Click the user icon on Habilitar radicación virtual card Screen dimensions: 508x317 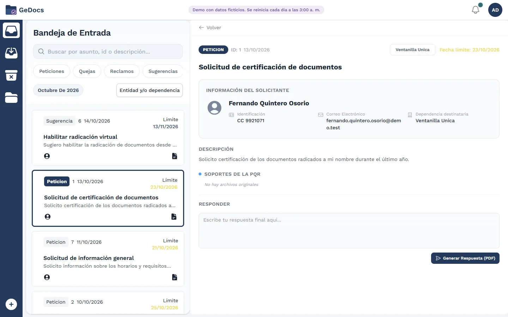[47, 156]
